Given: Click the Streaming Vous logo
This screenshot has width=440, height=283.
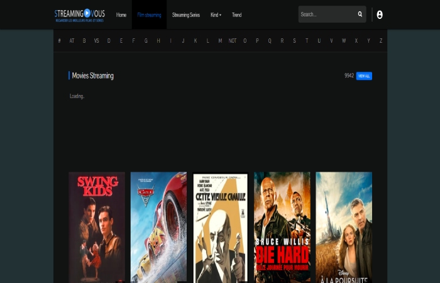Looking at the screenshot, I should pyautogui.click(x=80, y=16).
